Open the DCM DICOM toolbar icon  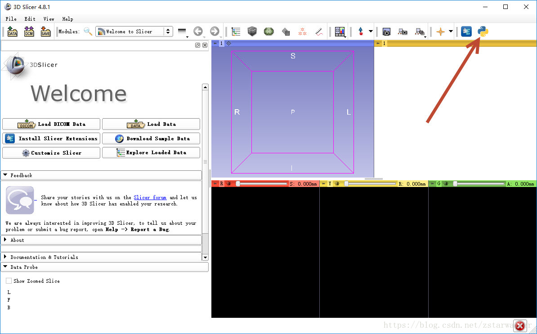coord(29,31)
